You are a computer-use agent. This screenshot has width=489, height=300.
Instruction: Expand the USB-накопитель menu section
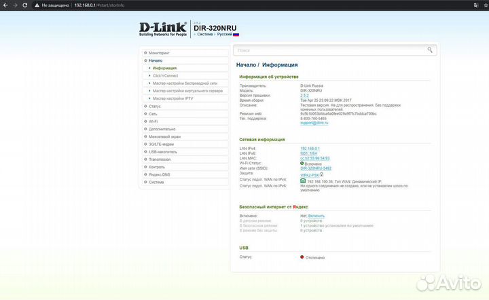coord(185,152)
